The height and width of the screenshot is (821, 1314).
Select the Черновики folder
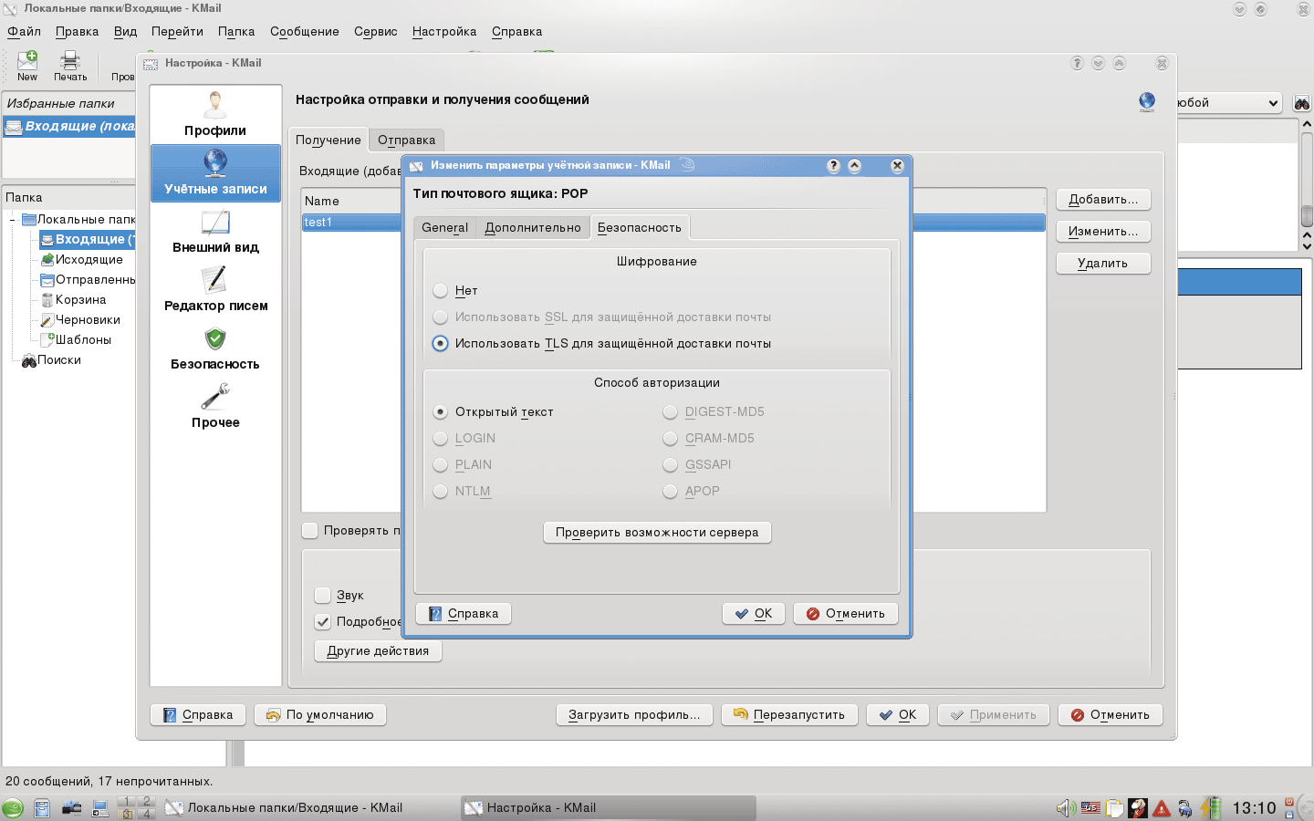click(88, 320)
